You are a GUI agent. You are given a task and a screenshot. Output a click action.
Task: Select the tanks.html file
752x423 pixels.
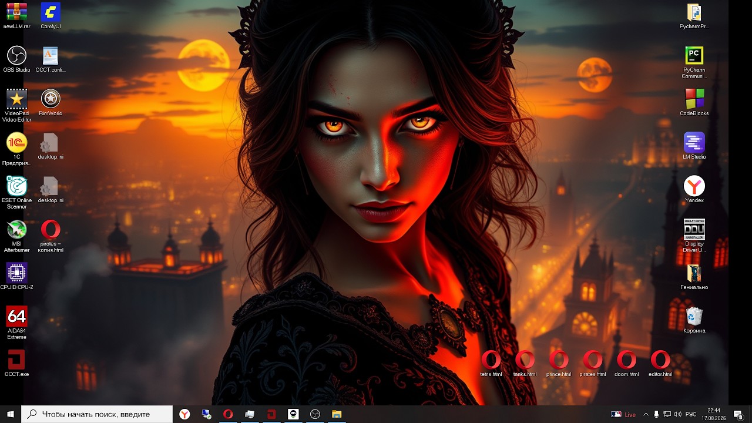tap(525, 364)
